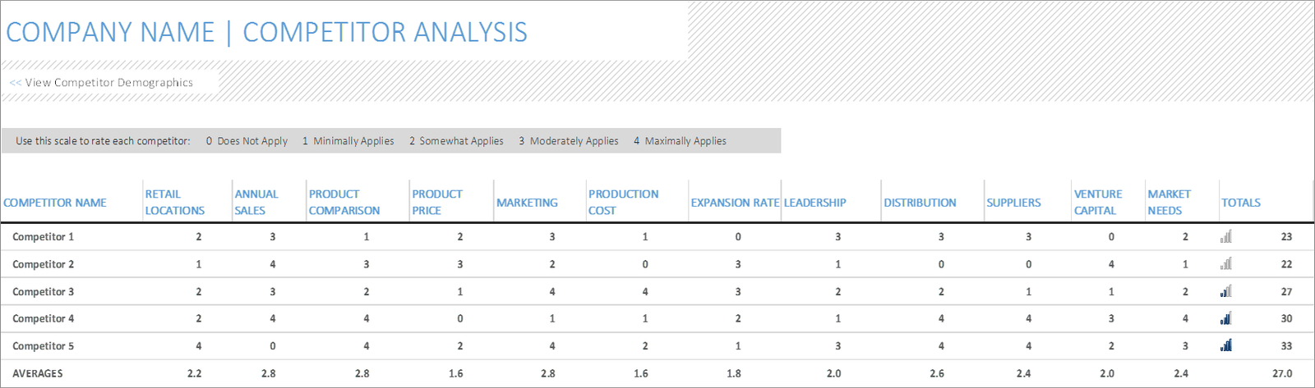Select the Competitor 5 name cell
The image size is (1315, 388).
click(x=43, y=346)
